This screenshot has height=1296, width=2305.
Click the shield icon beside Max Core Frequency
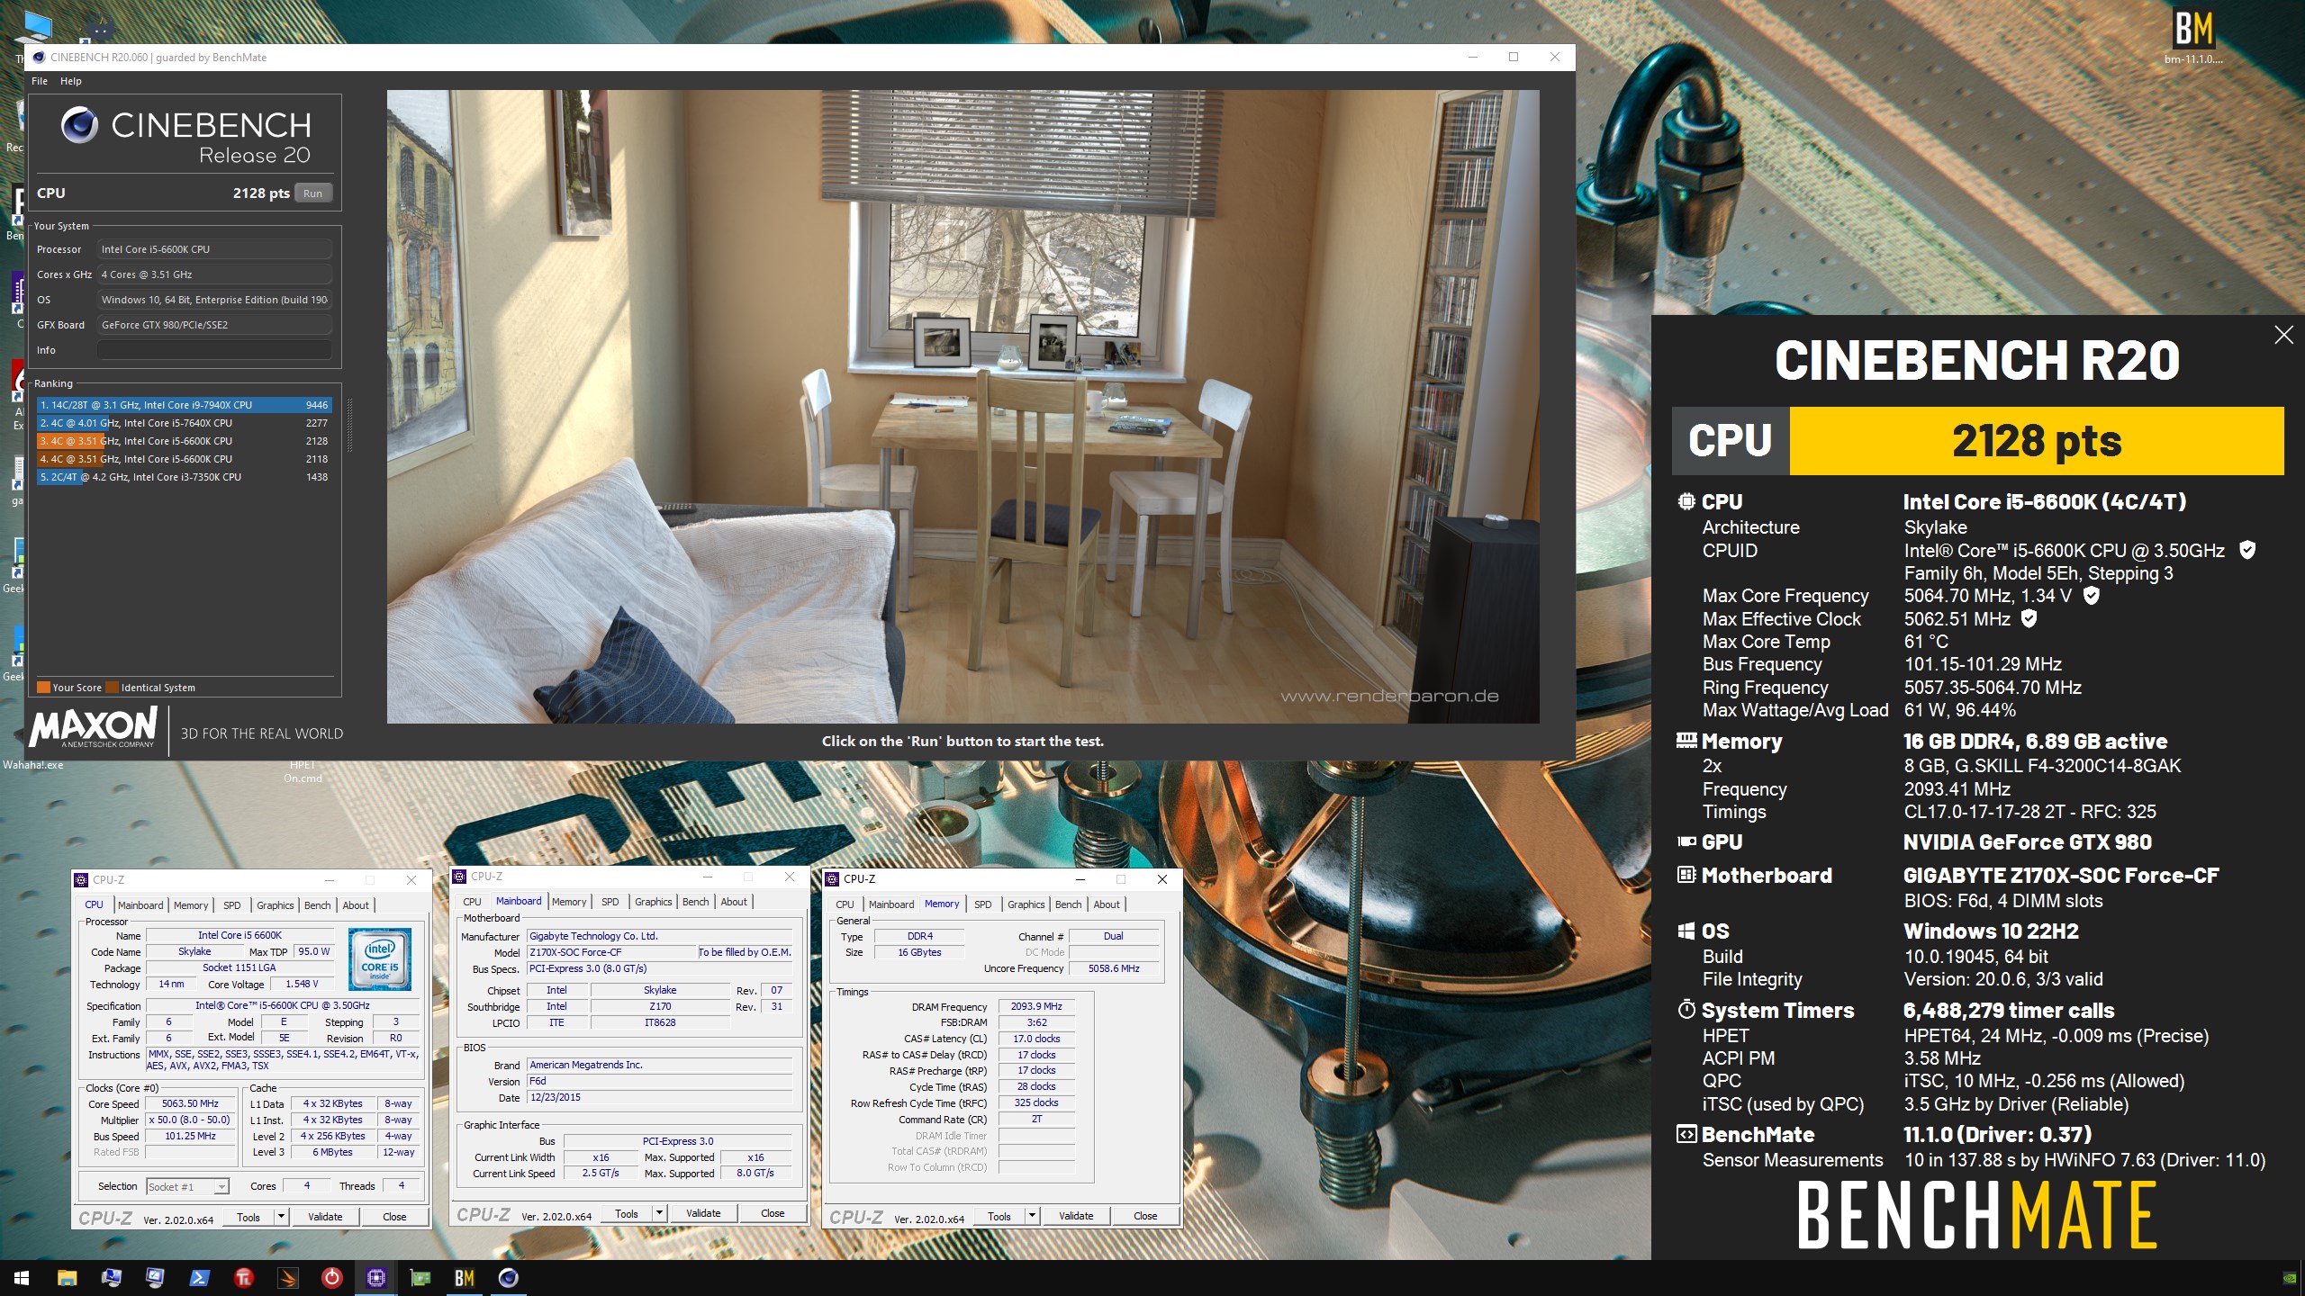click(x=2092, y=595)
